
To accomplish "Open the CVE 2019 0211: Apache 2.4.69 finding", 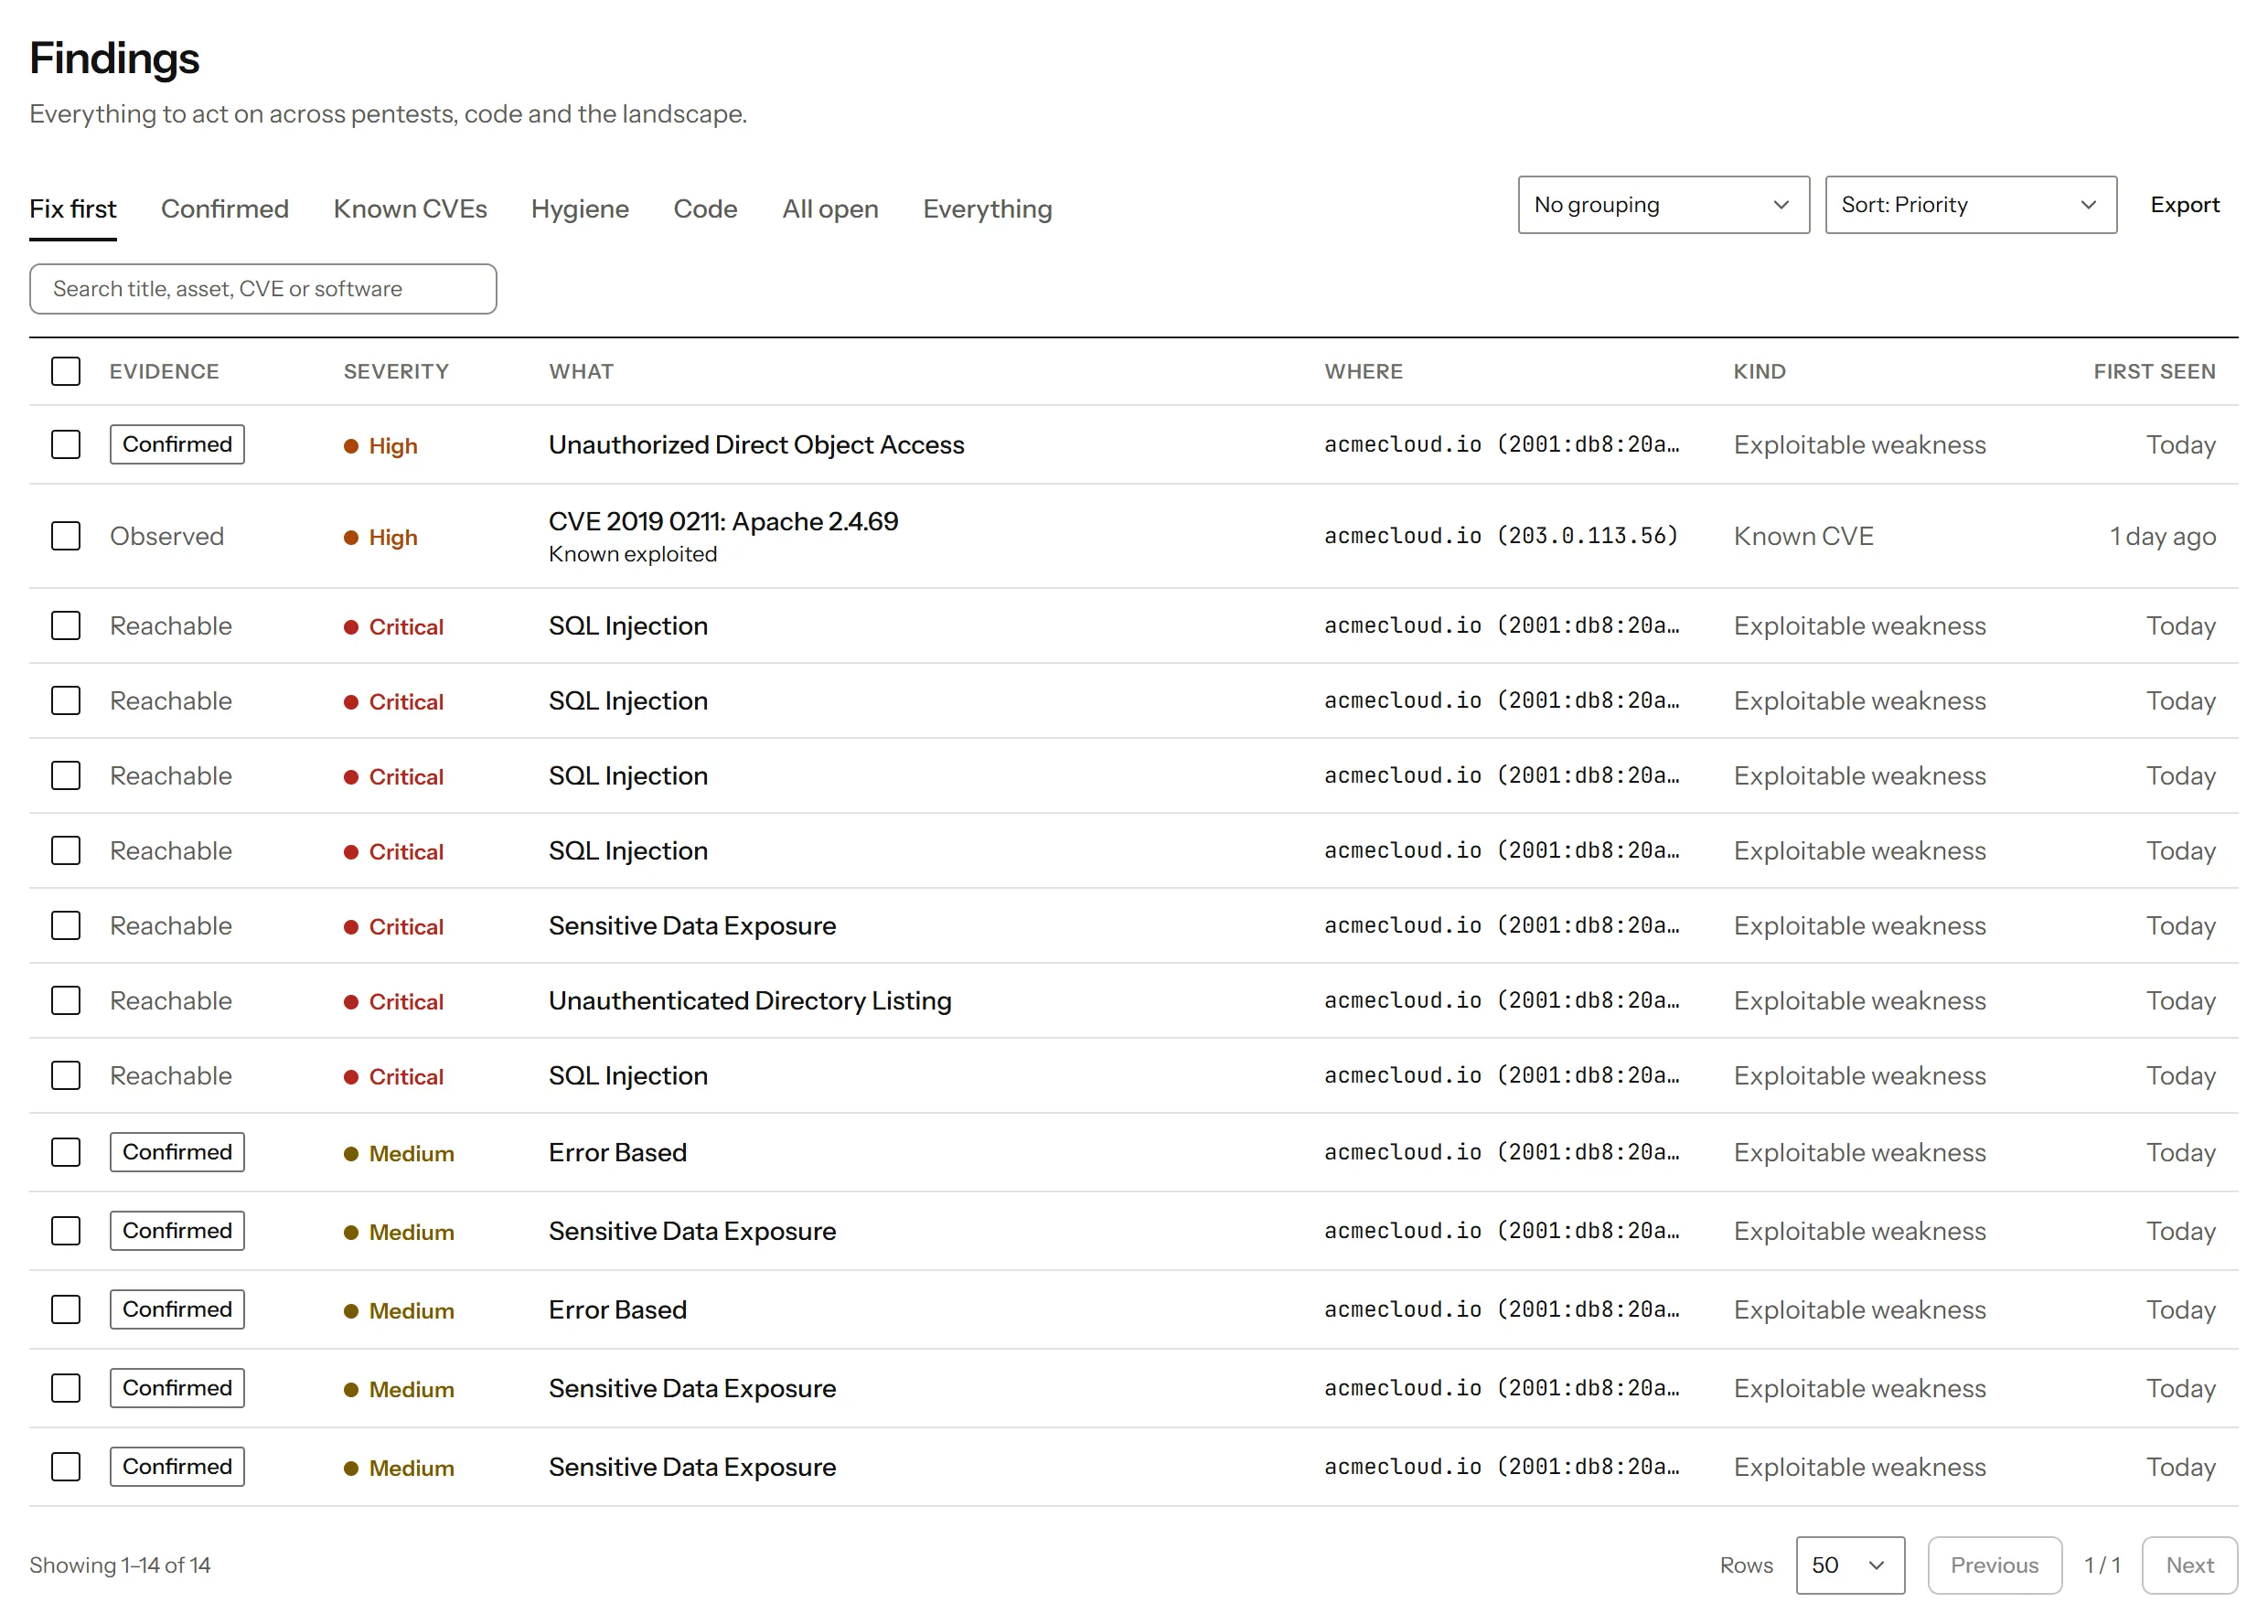I will pyautogui.click(x=723, y=521).
